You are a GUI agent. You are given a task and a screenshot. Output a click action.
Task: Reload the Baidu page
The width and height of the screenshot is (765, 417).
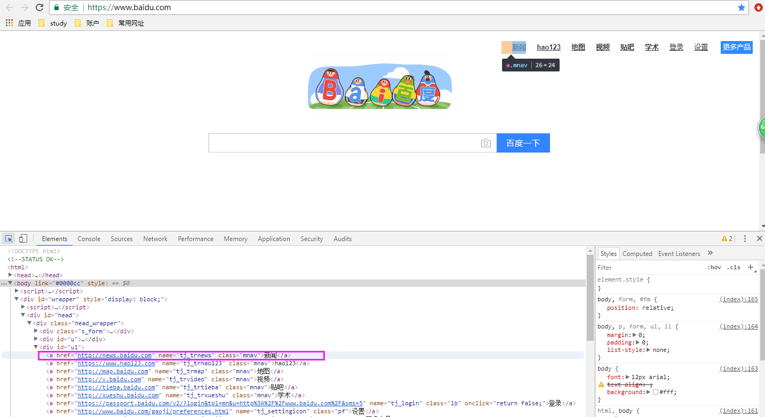coord(39,7)
